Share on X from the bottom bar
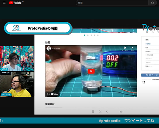This screenshot has width=159, height=128. (x=100, y=111)
